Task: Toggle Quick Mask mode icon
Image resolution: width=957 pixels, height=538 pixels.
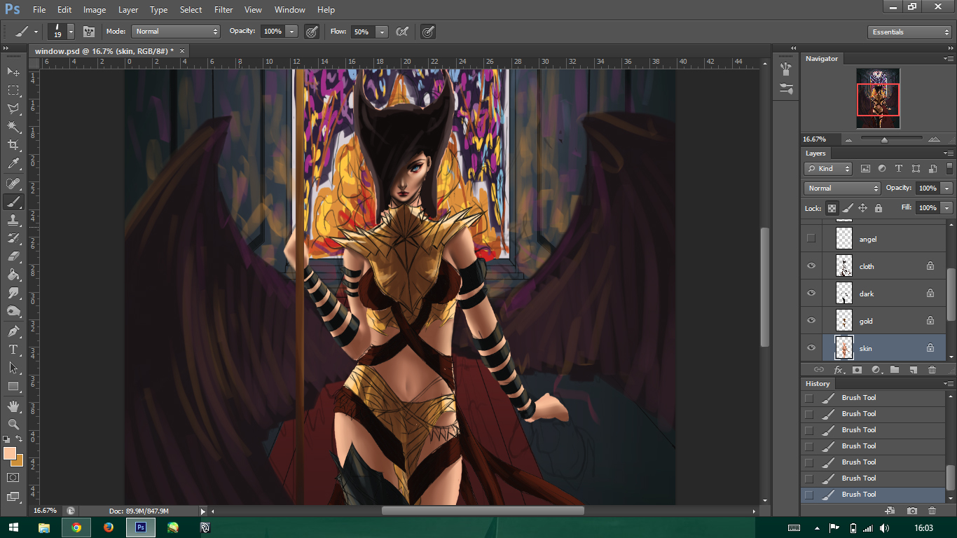Action: click(13, 478)
